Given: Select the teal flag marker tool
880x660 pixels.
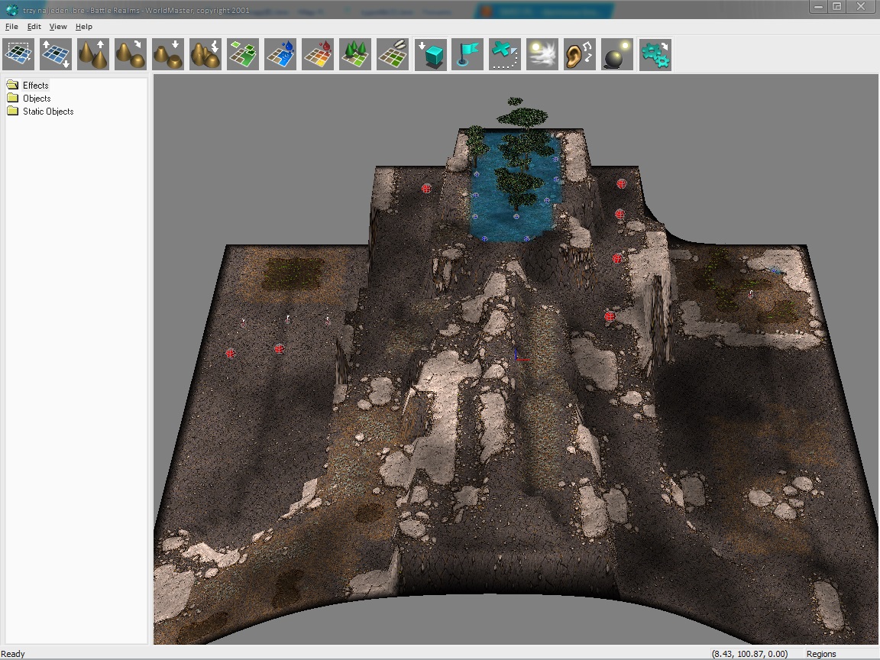Looking at the screenshot, I should pyautogui.click(x=467, y=54).
